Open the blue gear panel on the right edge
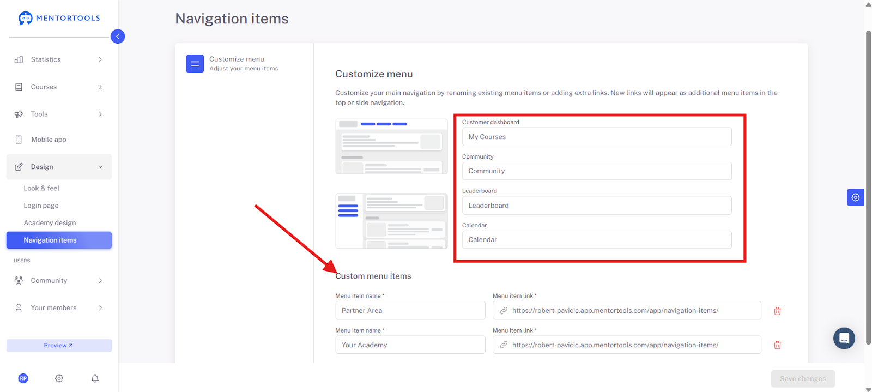 pyautogui.click(x=855, y=197)
